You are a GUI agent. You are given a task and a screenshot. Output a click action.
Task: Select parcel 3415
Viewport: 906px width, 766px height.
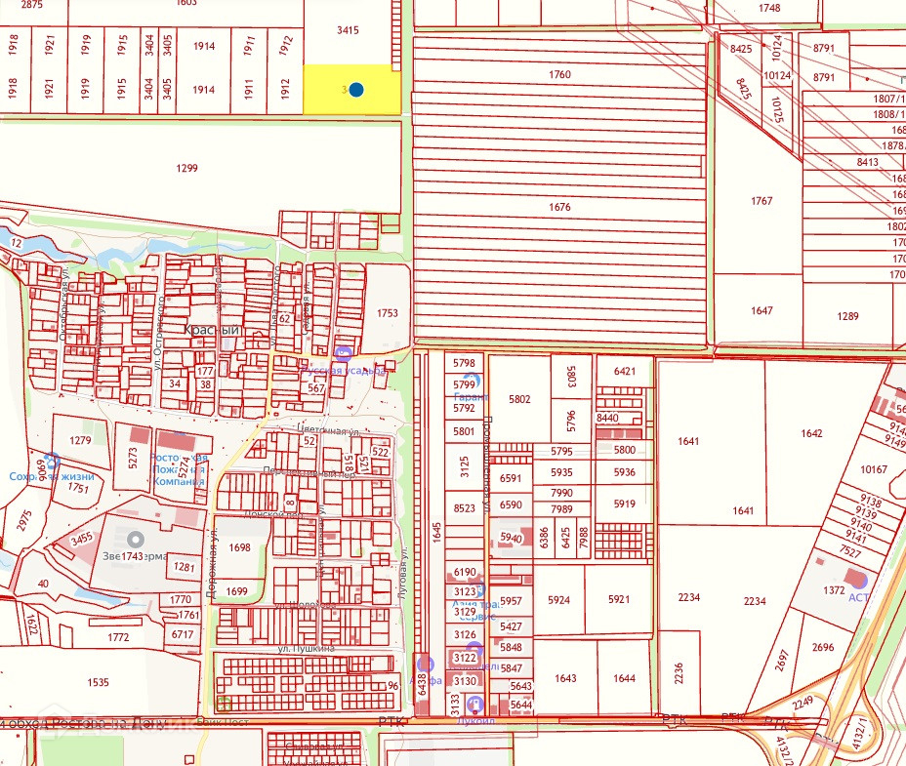(348, 30)
